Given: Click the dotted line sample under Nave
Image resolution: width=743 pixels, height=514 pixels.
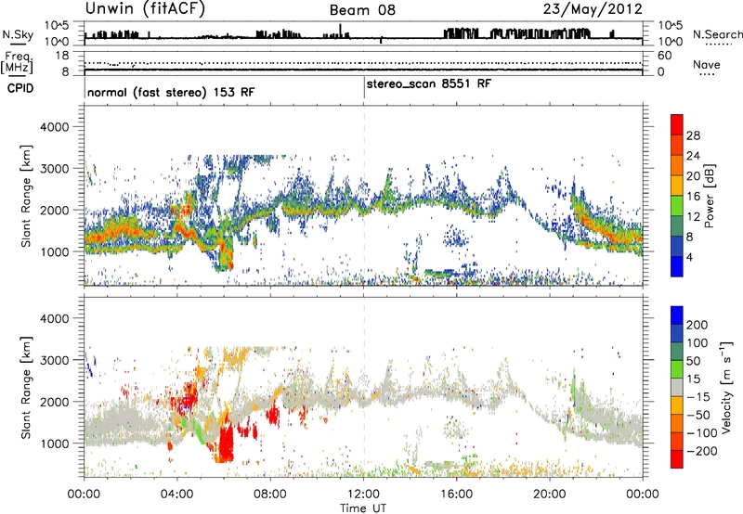Looking at the screenshot, I should 707,74.
